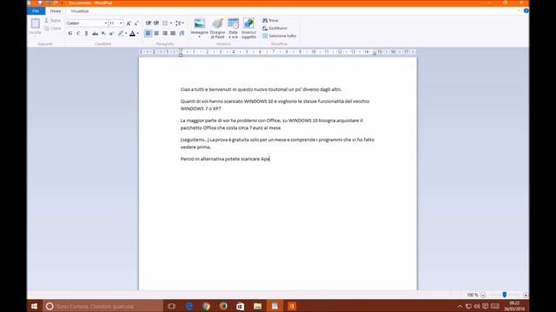556x312 pixels.
Task: Open the File menu tab
Action: (36, 11)
